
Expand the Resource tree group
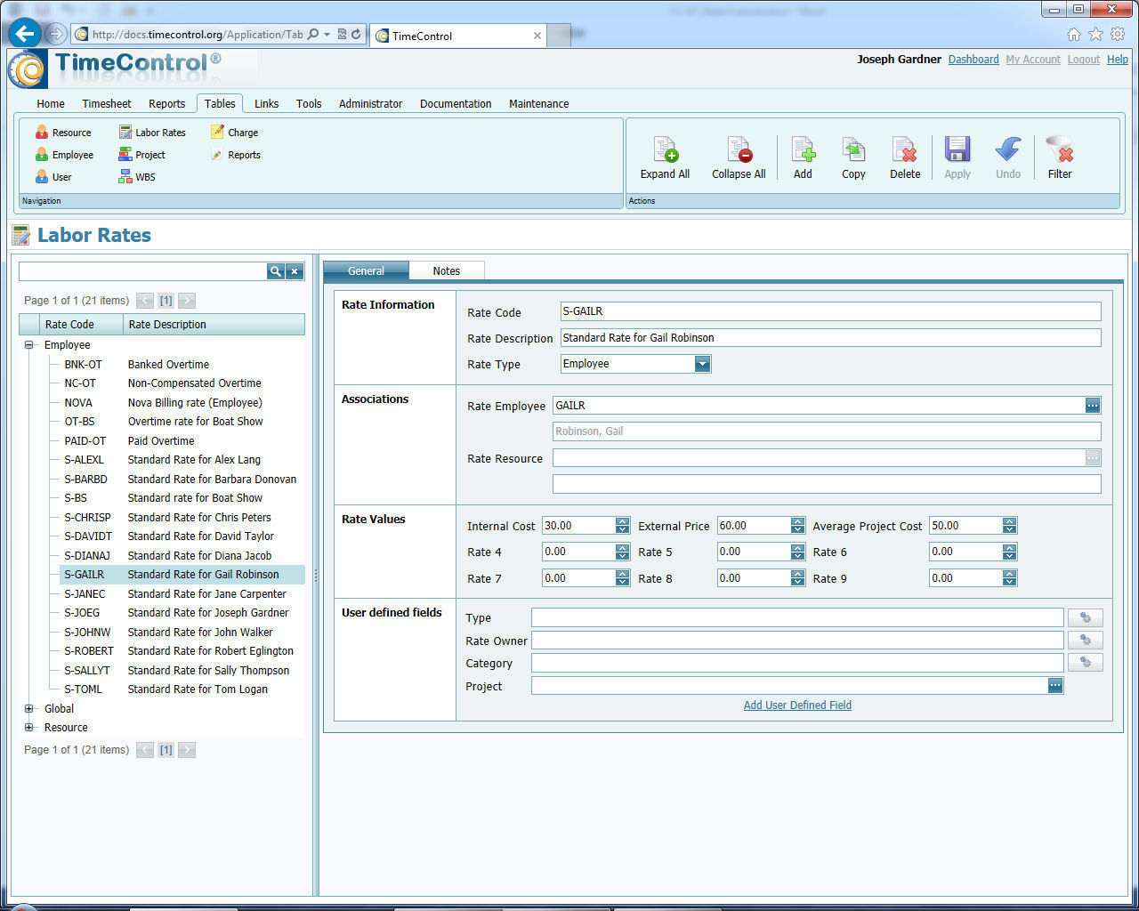[x=28, y=728]
